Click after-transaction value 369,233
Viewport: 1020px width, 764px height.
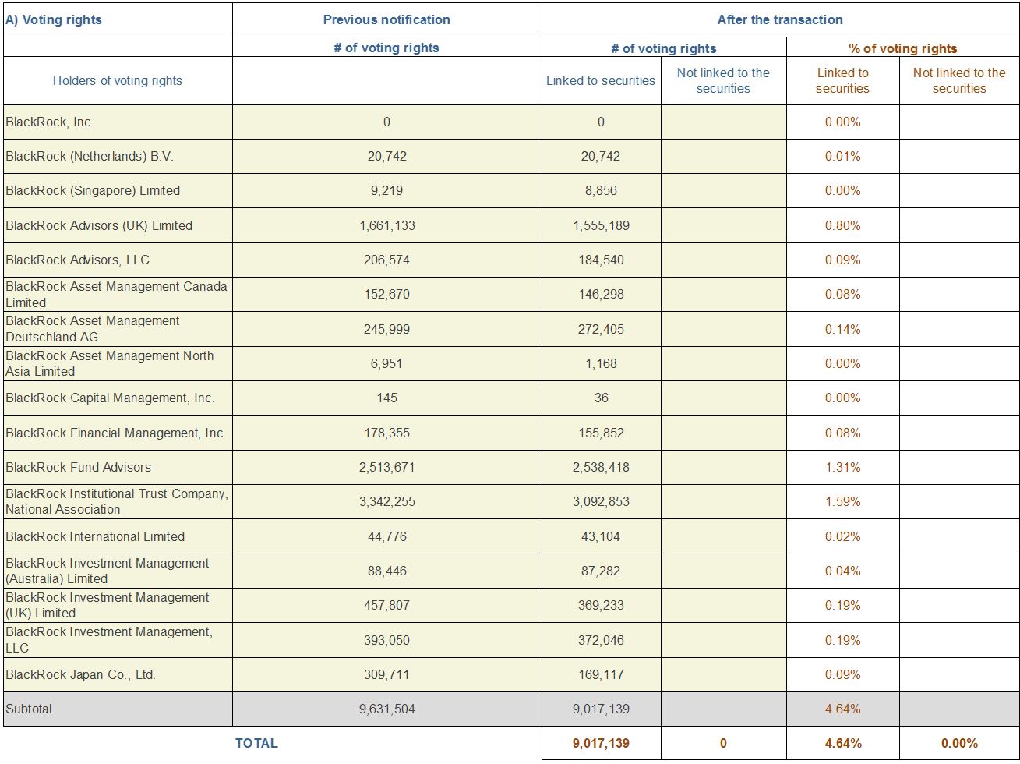coord(601,605)
